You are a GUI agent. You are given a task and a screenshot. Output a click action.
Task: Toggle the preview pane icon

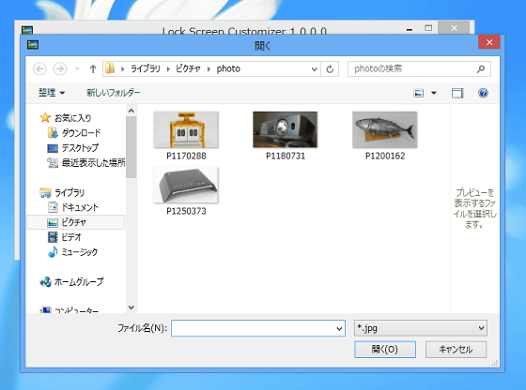tap(457, 93)
